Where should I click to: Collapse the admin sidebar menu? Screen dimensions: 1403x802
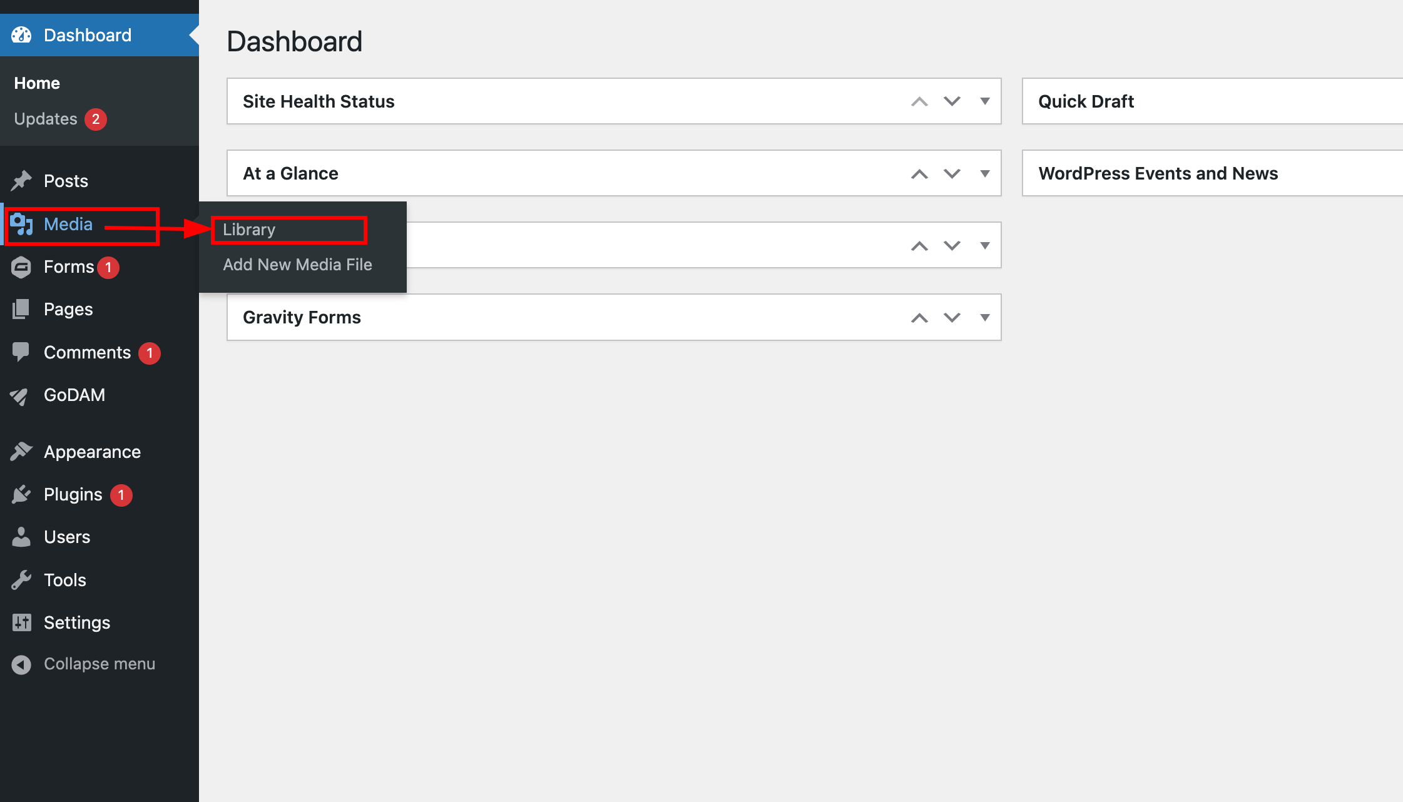pyautogui.click(x=99, y=664)
